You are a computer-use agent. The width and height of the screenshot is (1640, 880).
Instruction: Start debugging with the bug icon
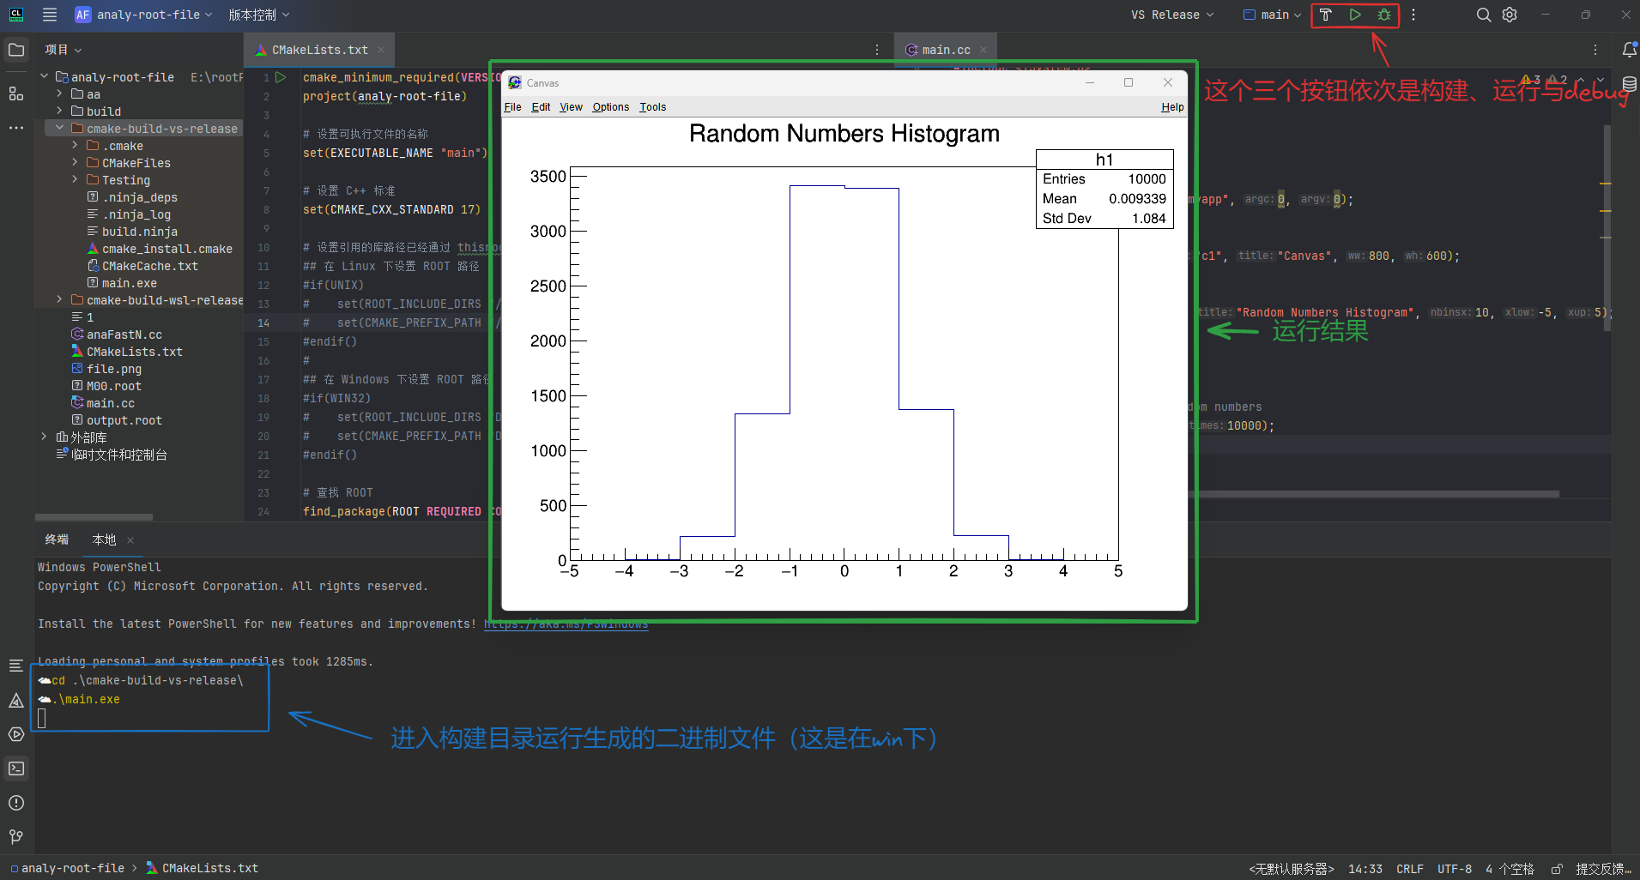[x=1384, y=15]
